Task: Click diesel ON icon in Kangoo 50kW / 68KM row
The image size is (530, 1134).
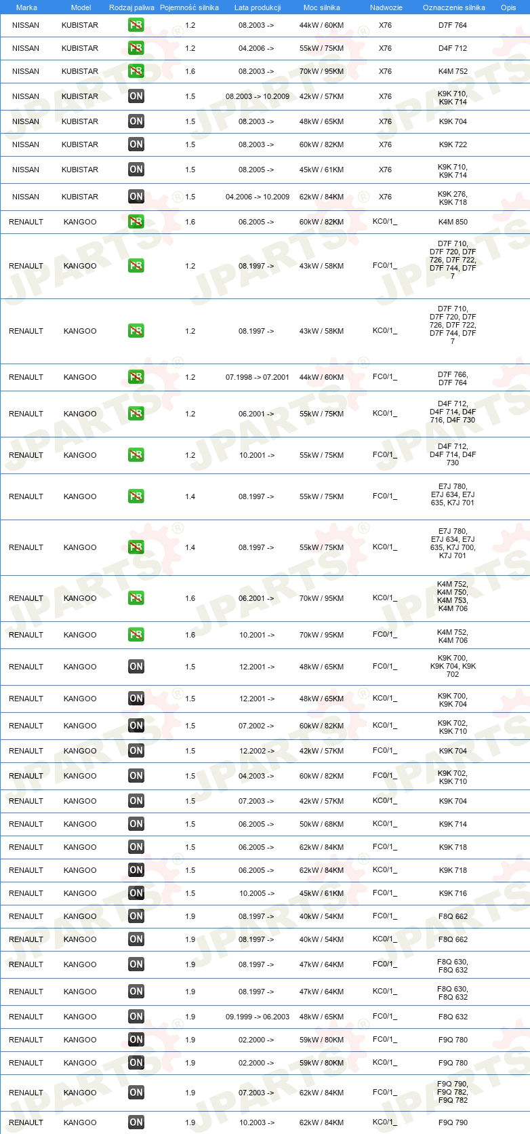Action: 136,824
